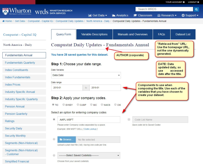
Task: Select the CUSIP radio button
Action: point(78,105)
